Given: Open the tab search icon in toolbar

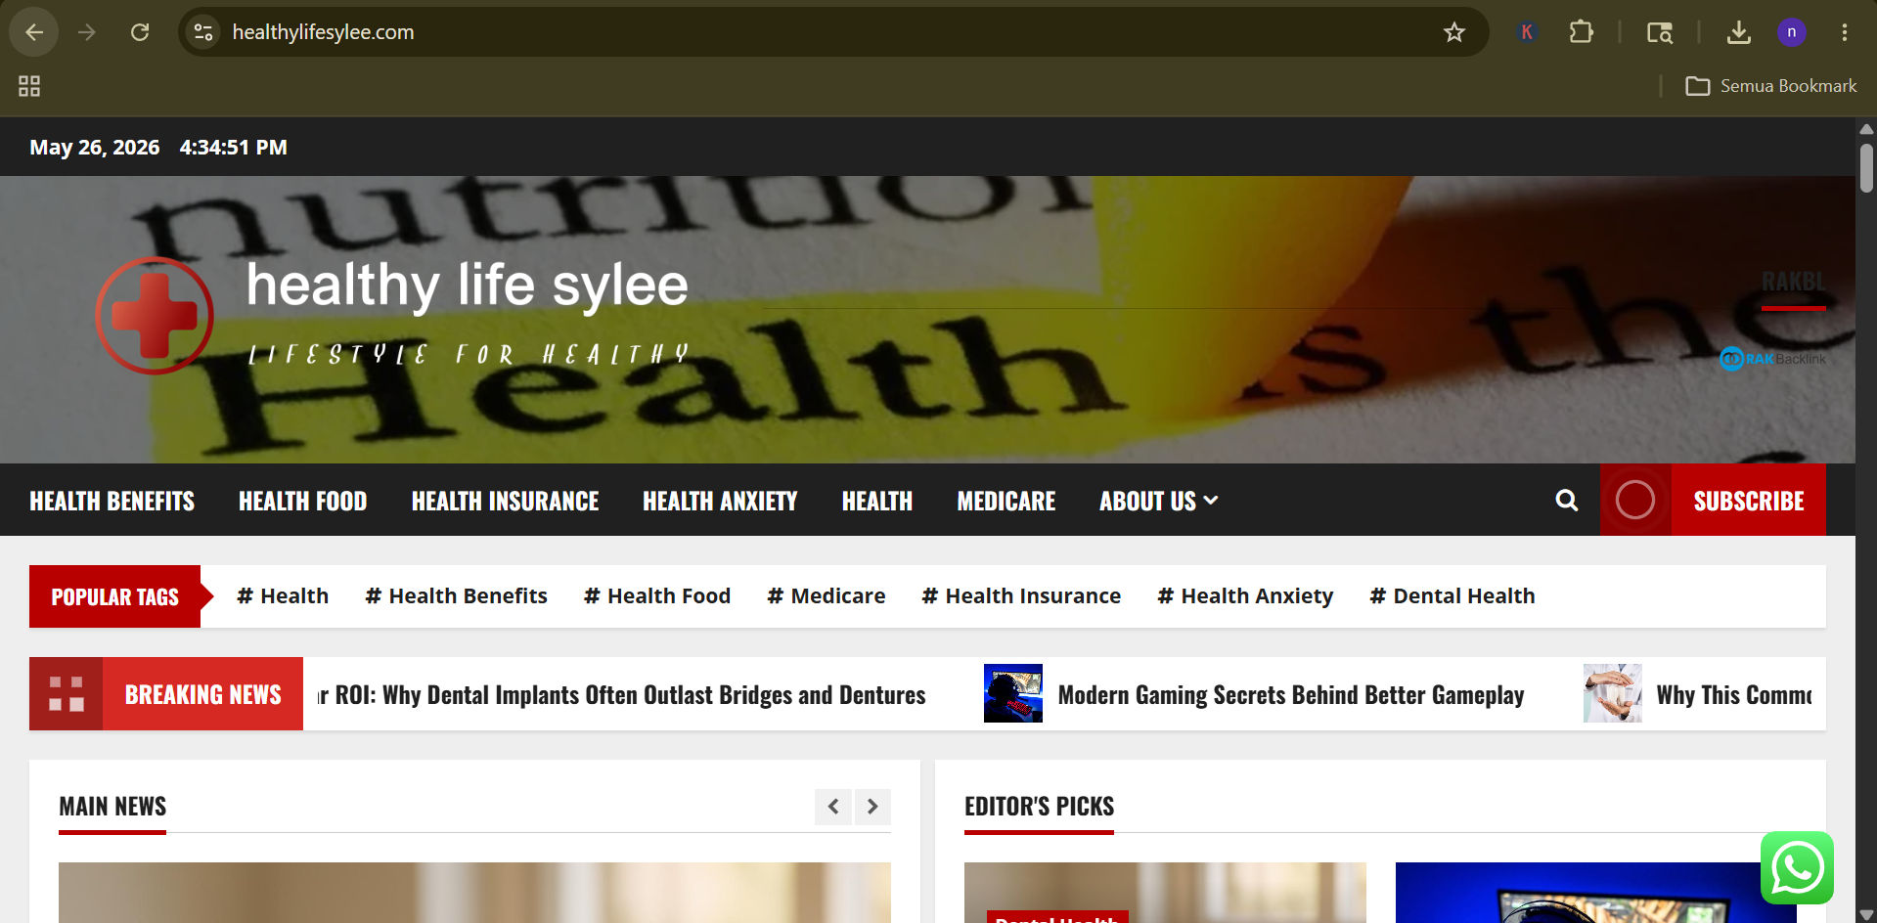Looking at the screenshot, I should coord(1659,32).
